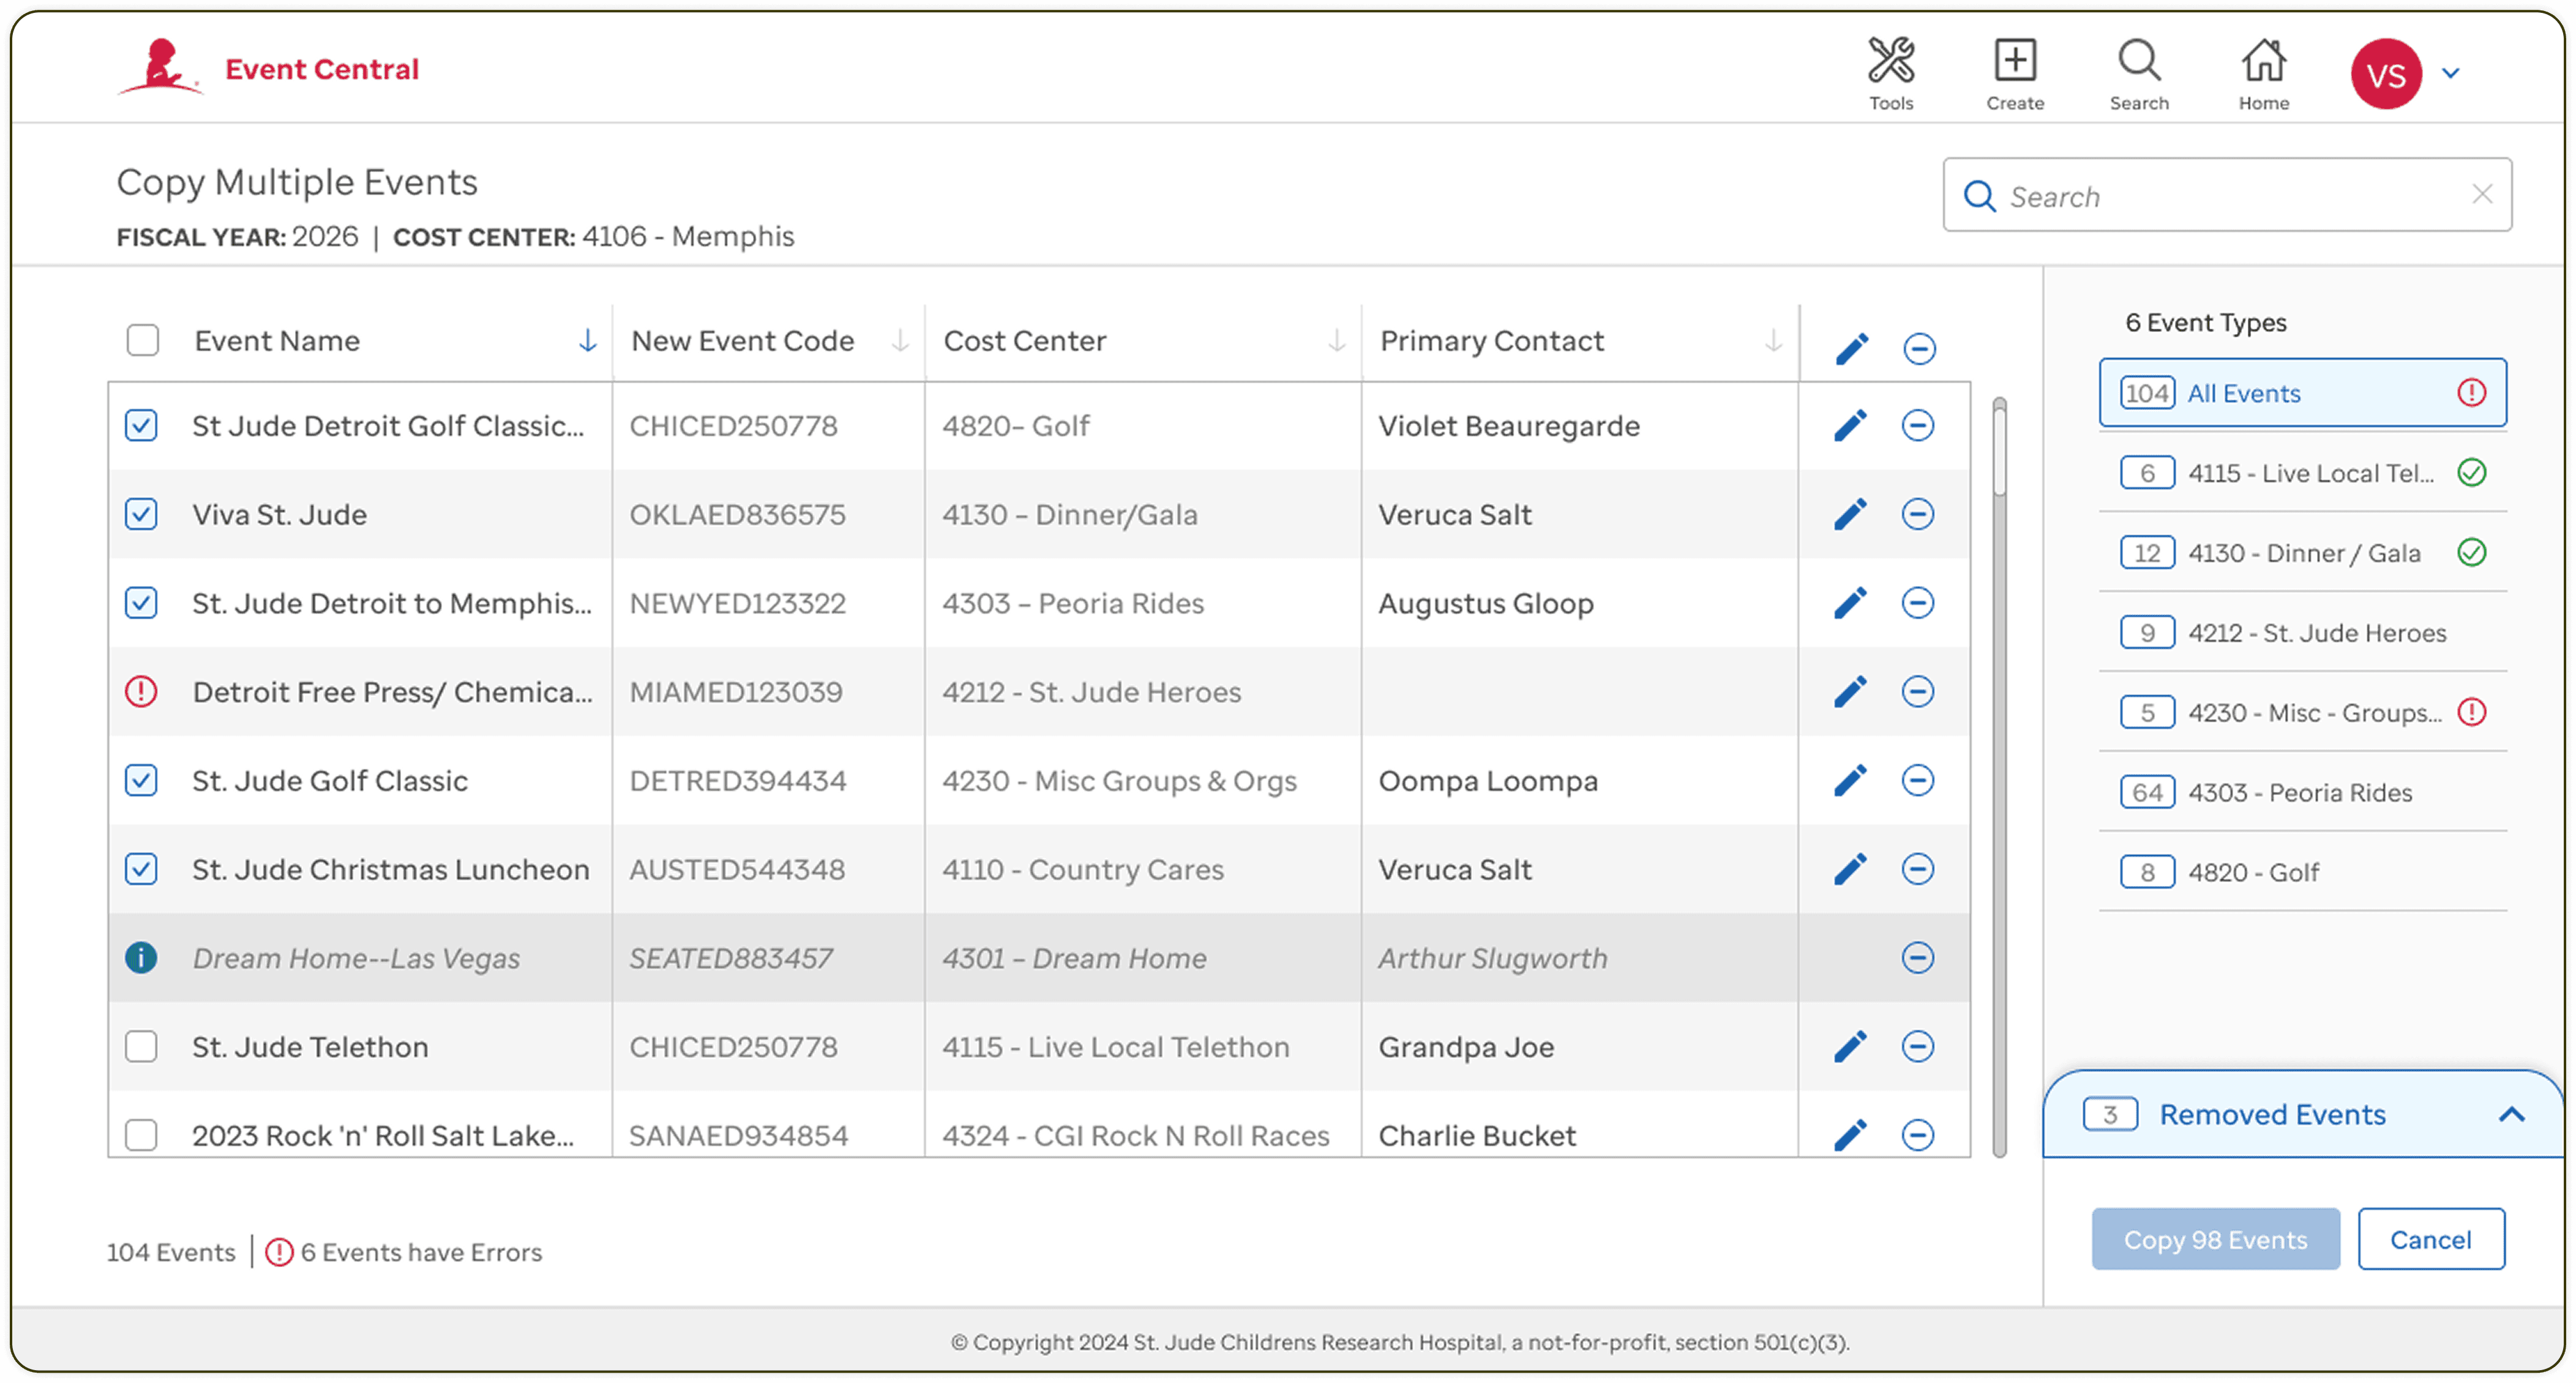Expand the Removed Events panel chevron

pos(2511,1114)
